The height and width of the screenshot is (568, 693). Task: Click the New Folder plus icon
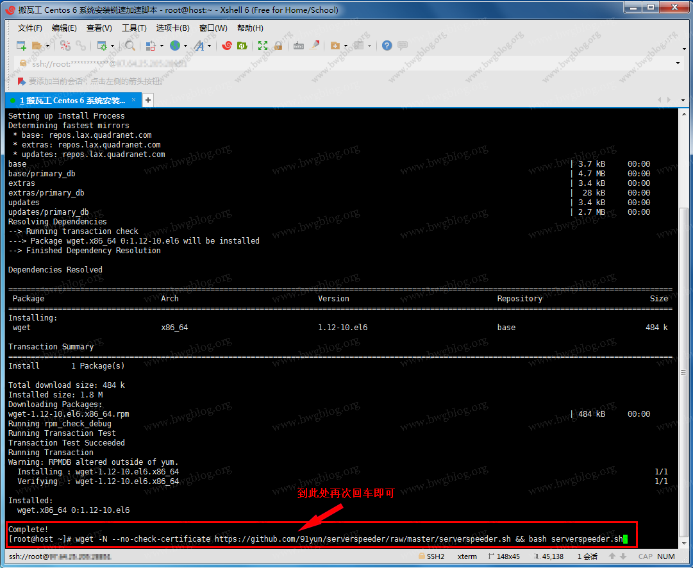point(335,46)
